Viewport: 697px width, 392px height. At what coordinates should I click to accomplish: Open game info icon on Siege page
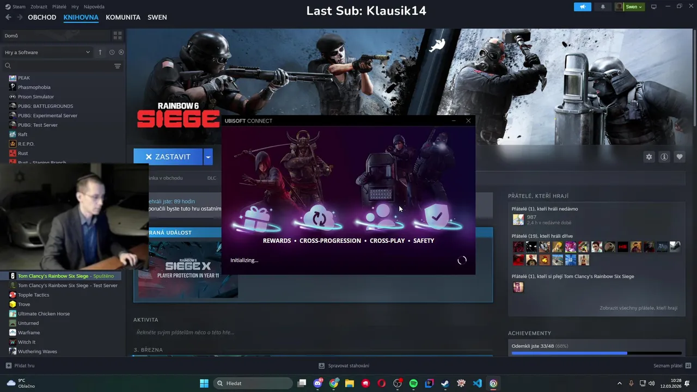[664, 157]
